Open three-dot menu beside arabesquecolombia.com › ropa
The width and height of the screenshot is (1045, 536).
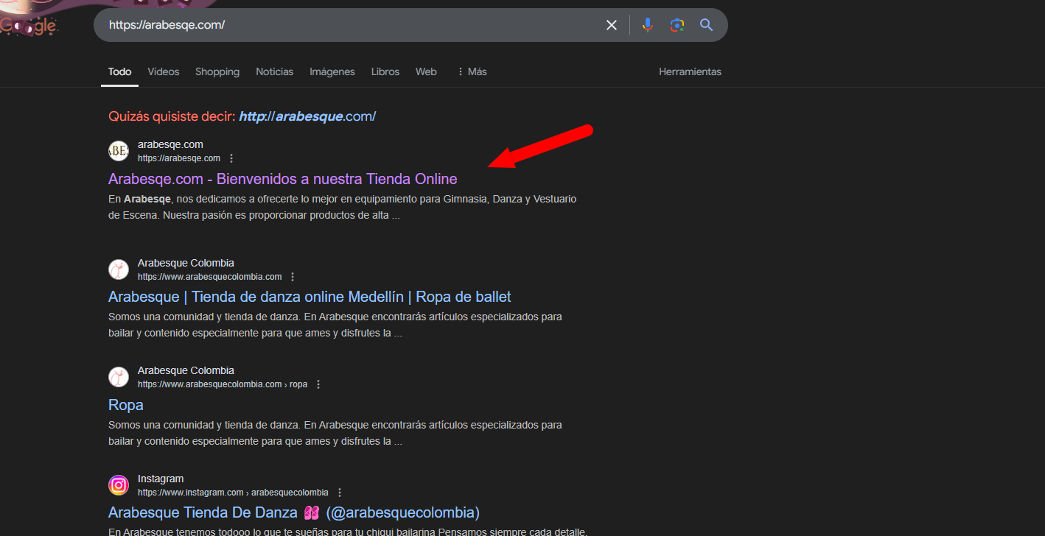pos(318,384)
